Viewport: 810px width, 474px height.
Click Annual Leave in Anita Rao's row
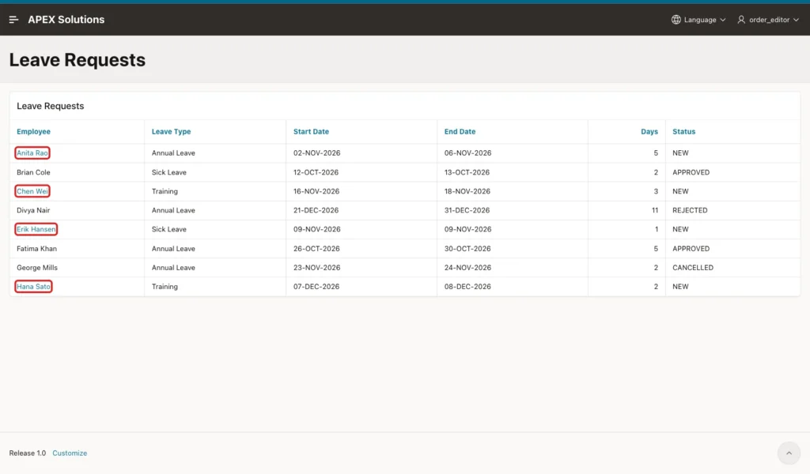click(173, 153)
